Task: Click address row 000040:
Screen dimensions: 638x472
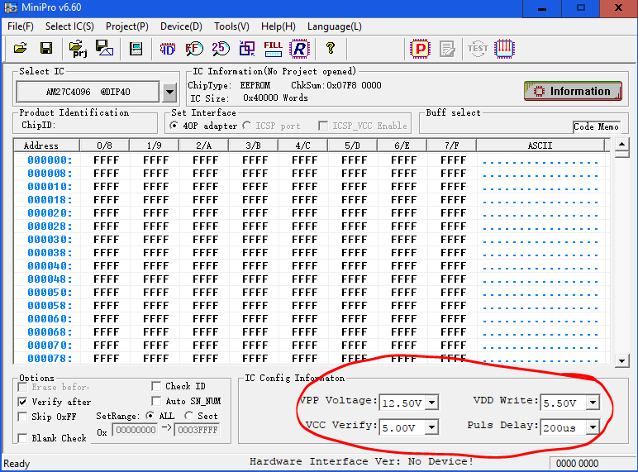Action: [x=50, y=266]
